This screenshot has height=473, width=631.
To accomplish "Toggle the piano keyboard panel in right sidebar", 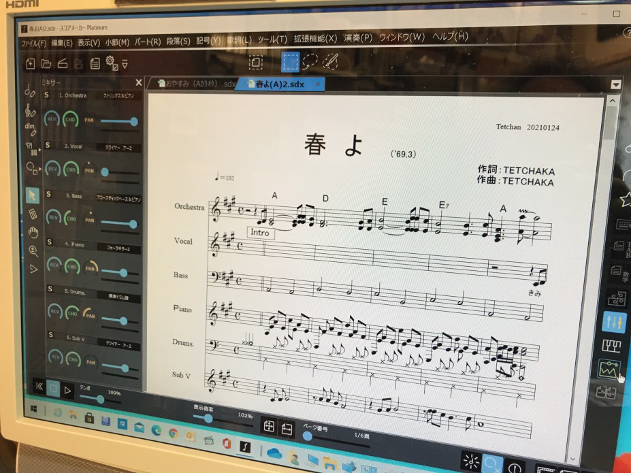I will 612,346.
